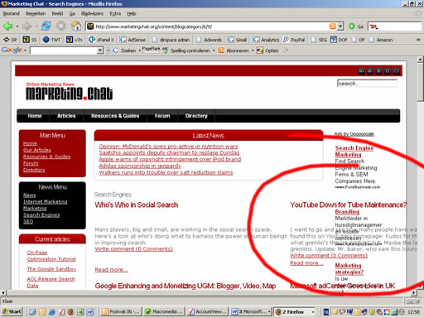Open the AdSense bookmark

[x=132, y=40]
